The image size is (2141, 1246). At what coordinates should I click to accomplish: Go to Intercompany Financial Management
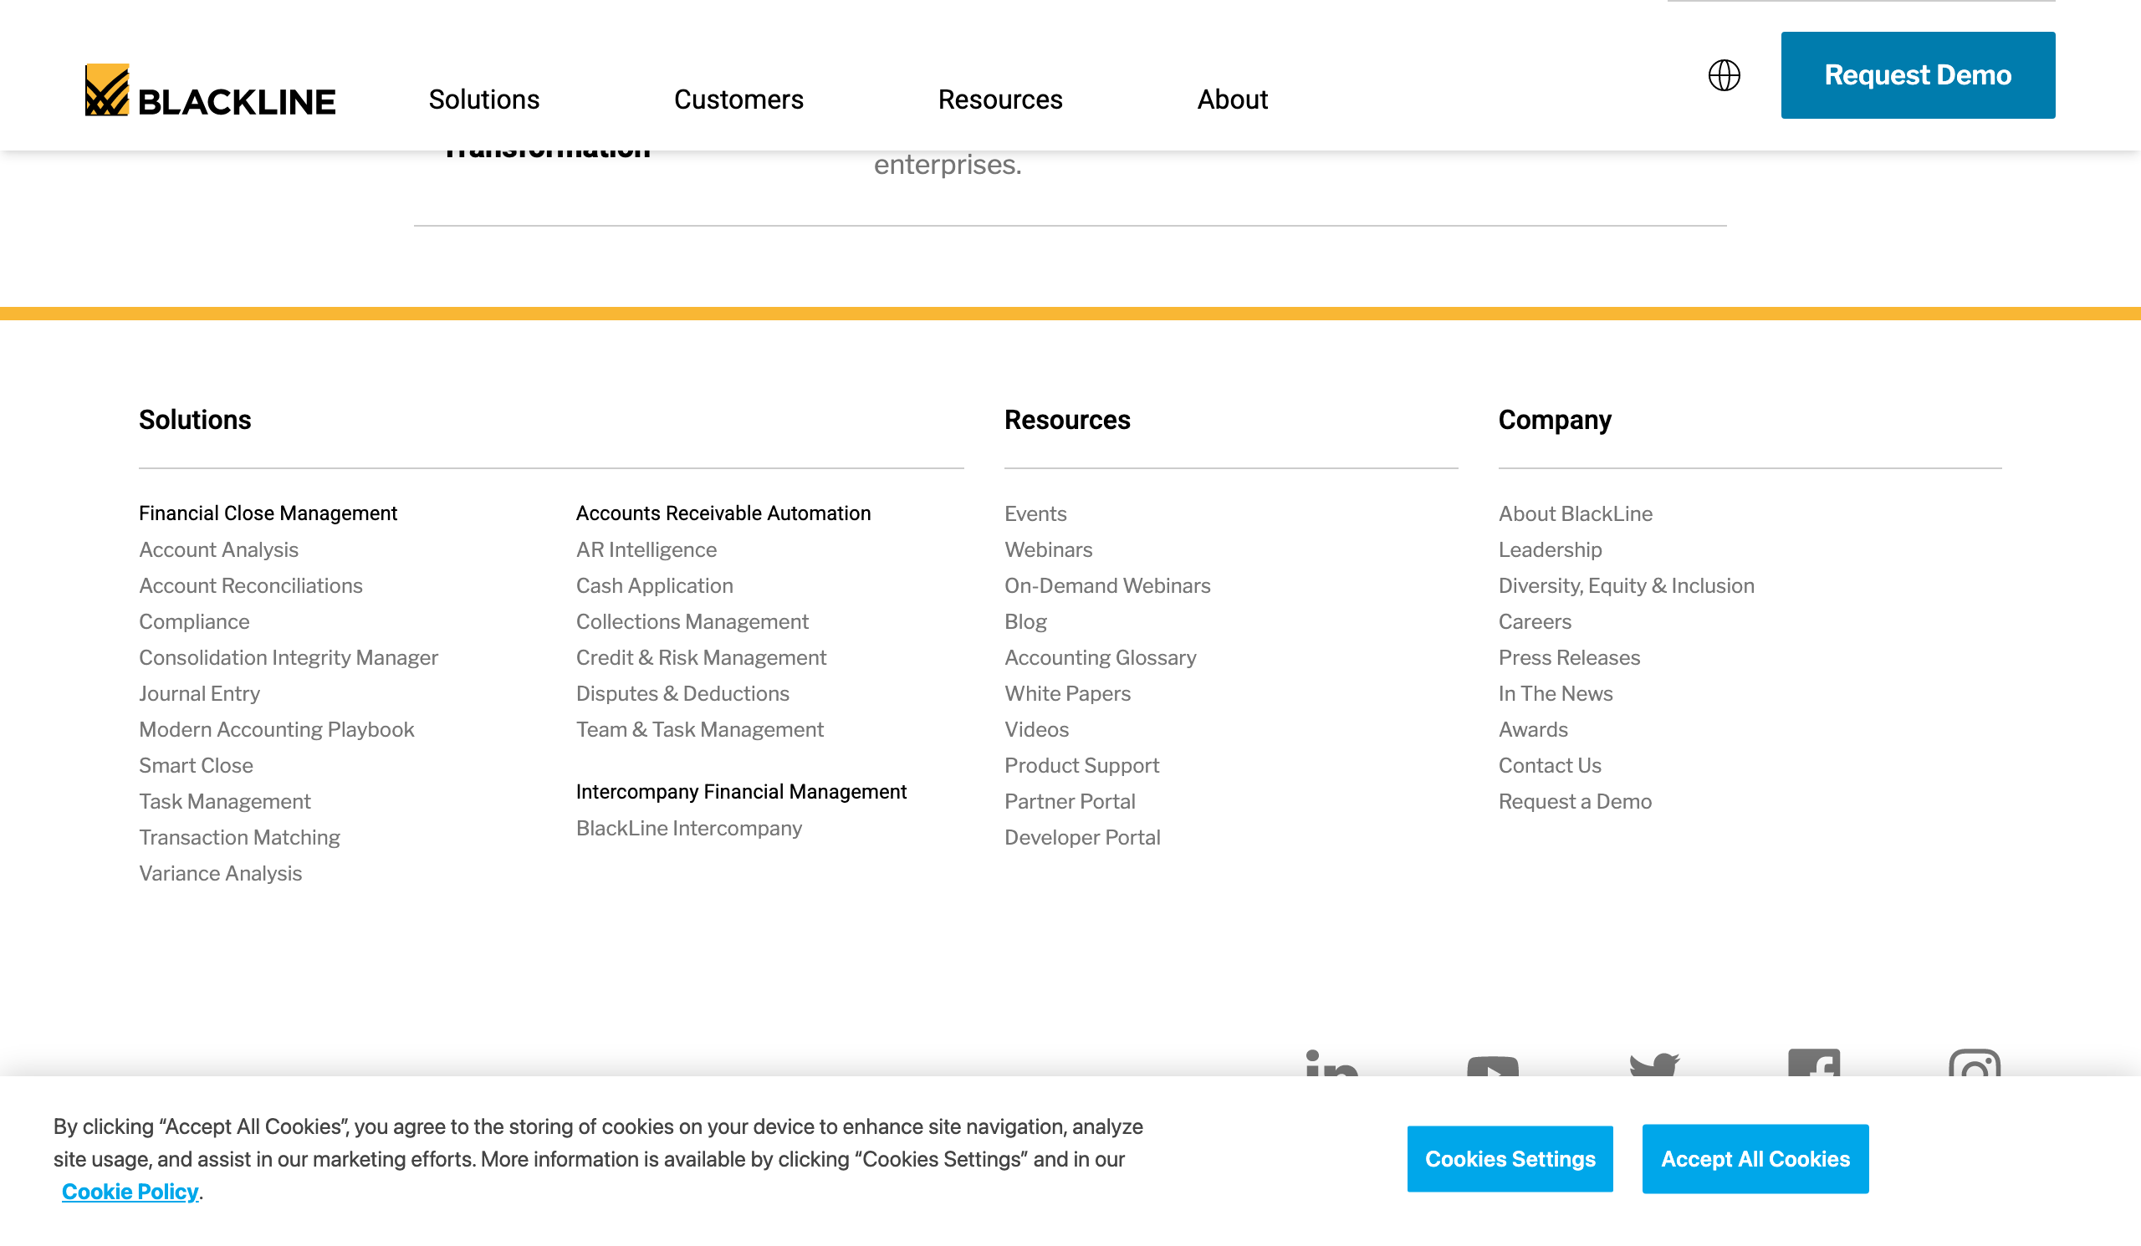click(x=741, y=792)
